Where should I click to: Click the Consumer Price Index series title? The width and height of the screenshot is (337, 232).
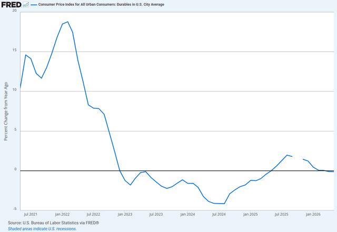pos(101,5)
